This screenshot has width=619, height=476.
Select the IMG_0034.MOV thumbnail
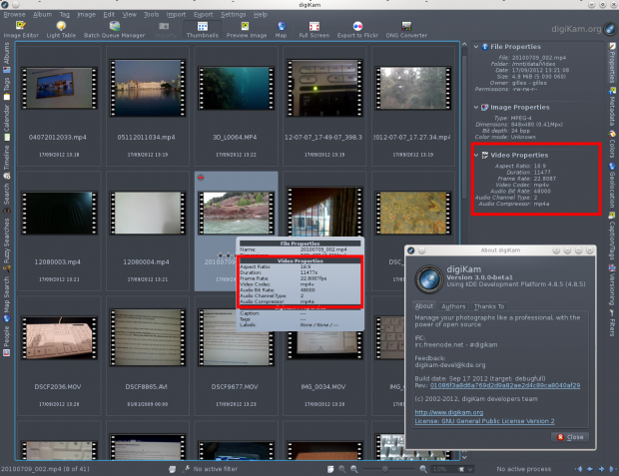click(x=323, y=343)
